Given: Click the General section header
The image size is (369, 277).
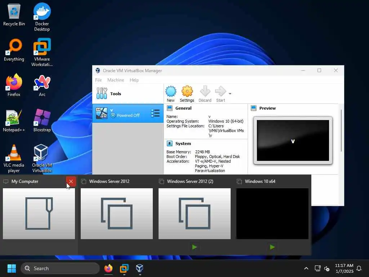Looking at the screenshot, I should pyautogui.click(x=183, y=108).
